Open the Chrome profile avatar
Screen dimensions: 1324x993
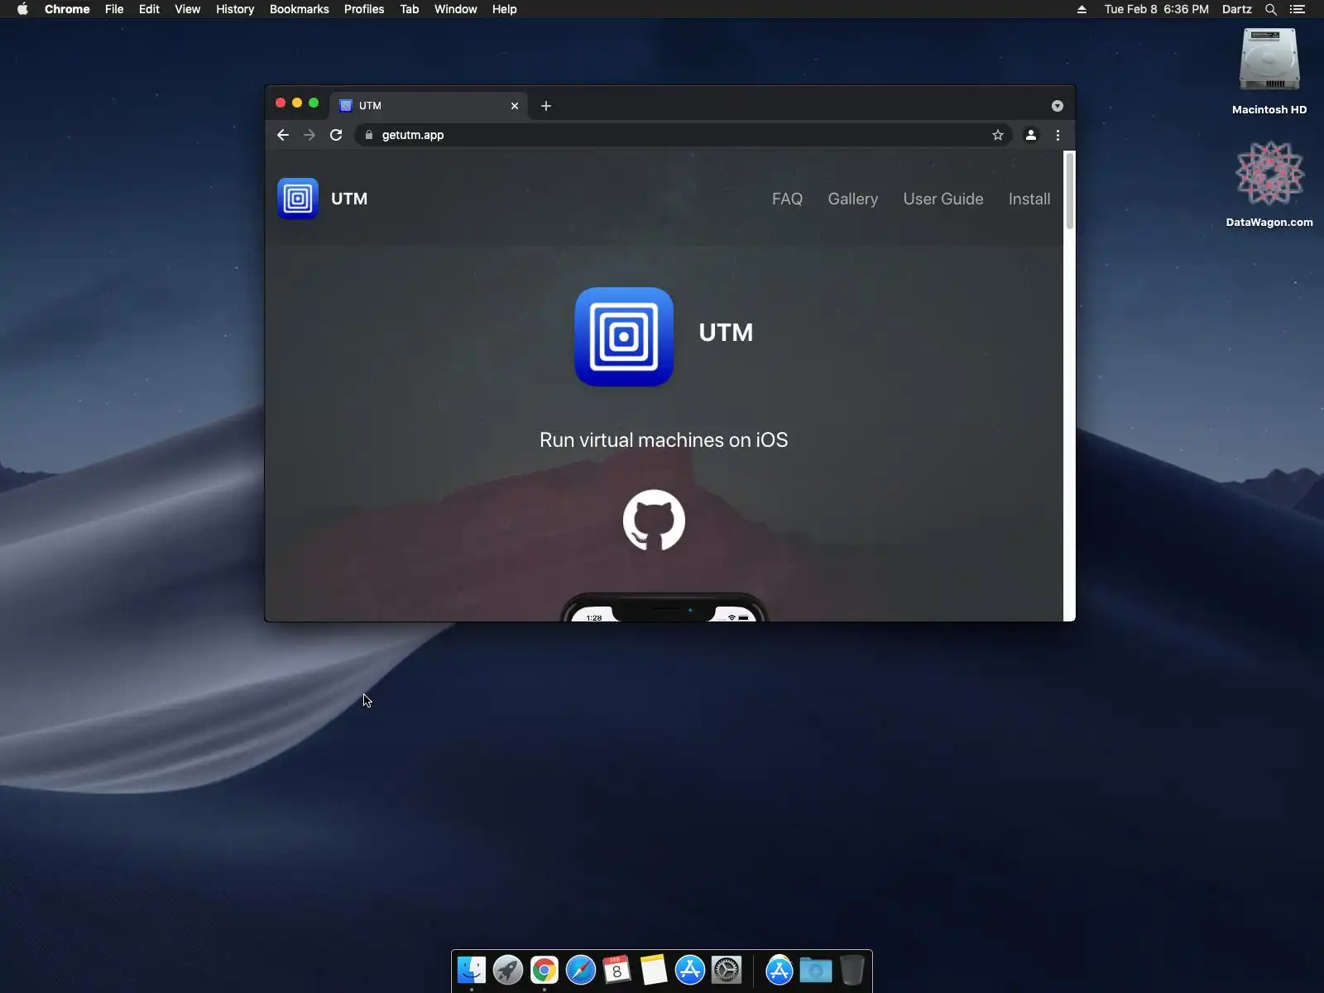[1031, 135]
